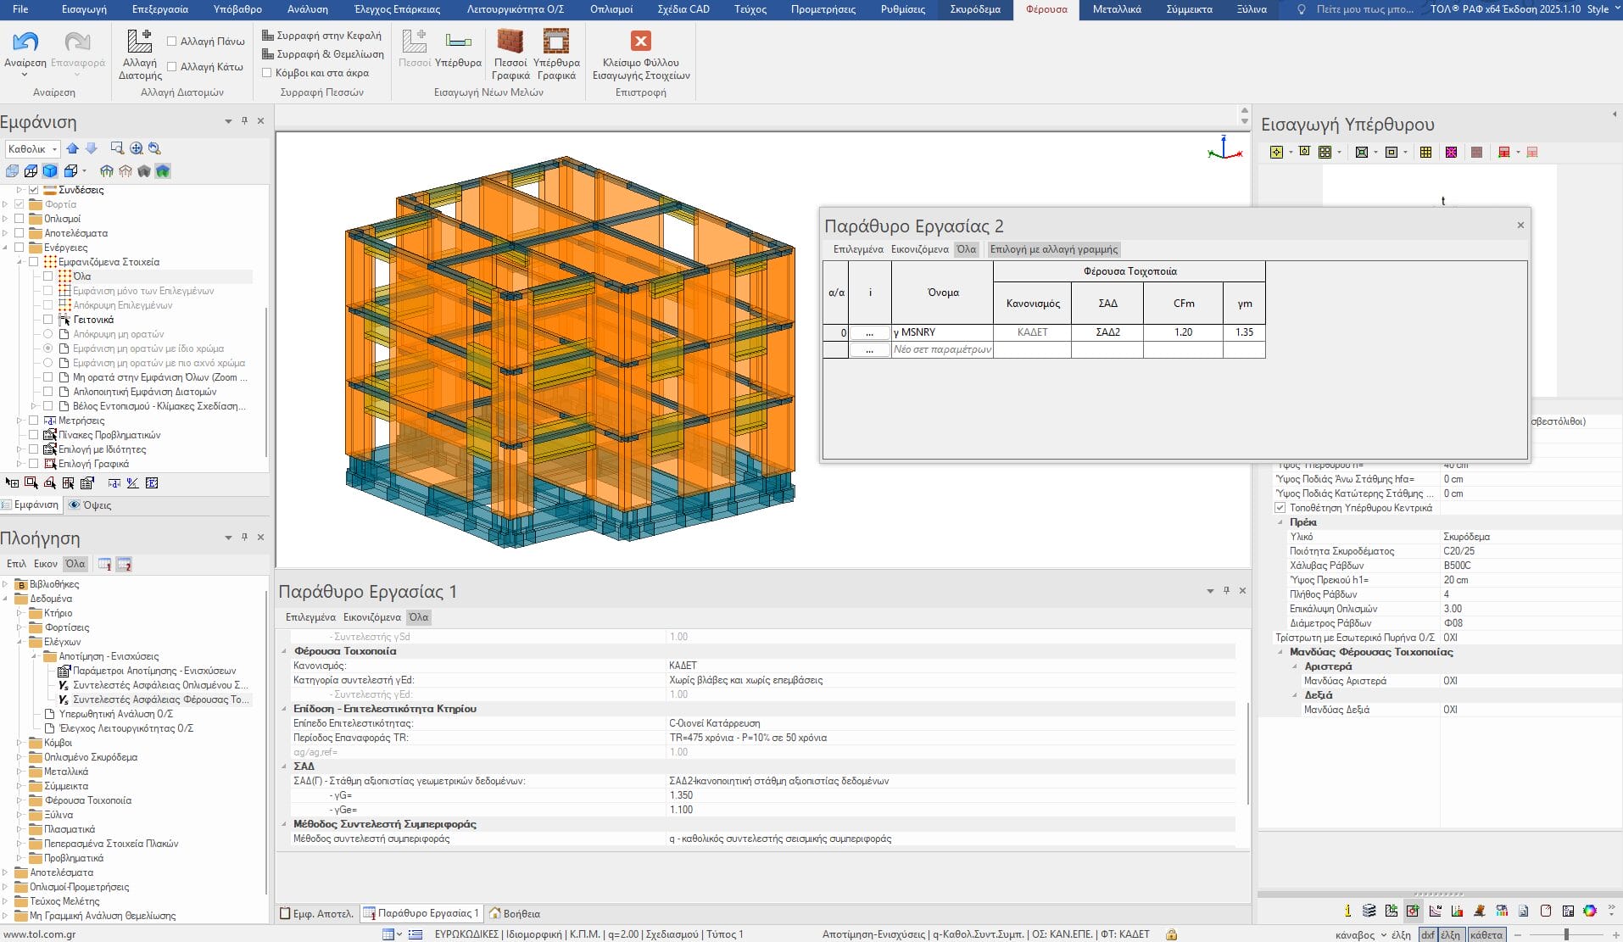Click Υπέρθυρα Γραφικά brick opening icon
The image size is (1623, 942).
click(556, 42)
